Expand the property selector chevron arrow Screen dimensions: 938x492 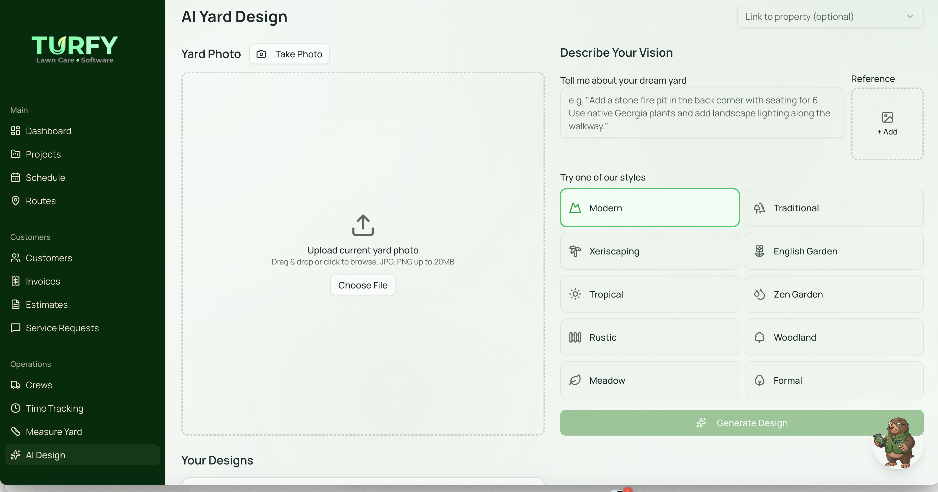click(x=910, y=17)
